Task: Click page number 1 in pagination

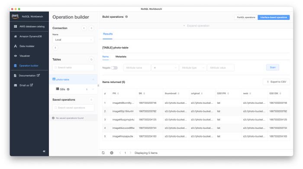Action: 125,153
